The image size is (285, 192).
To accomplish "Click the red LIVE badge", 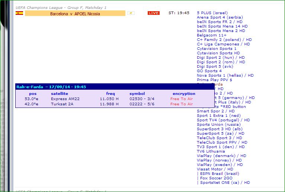I will pos(154,13).
